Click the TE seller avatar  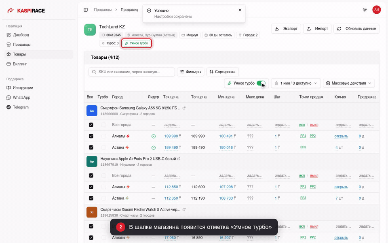tap(90, 30)
